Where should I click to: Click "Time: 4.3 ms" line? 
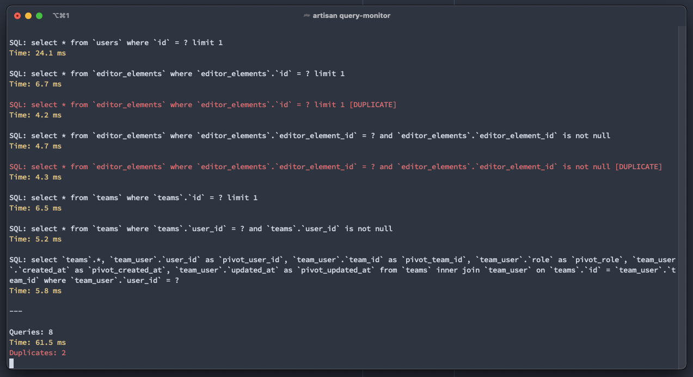[35, 177]
